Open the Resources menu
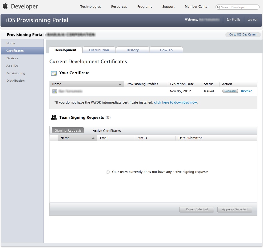 coord(119,7)
